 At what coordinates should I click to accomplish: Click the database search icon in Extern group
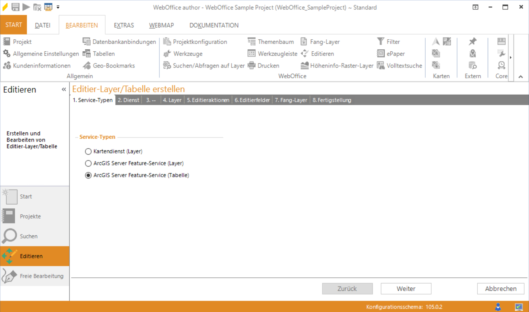(473, 65)
